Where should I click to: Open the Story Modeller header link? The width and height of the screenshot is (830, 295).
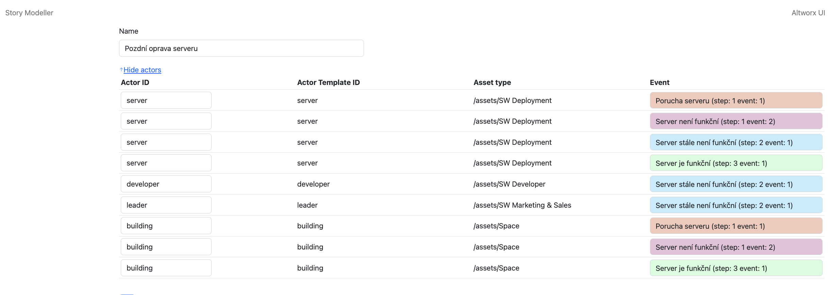click(29, 13)
